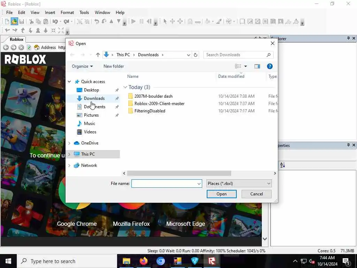Click the resize handles tool icon
Screen dimensions: 357x268
point(180,22)
